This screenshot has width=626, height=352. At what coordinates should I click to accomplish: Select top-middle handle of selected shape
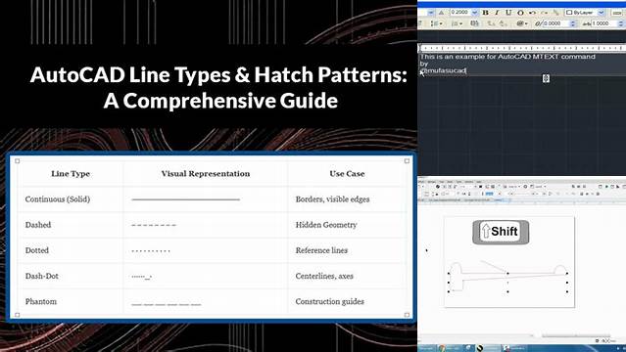pos(507,274)
